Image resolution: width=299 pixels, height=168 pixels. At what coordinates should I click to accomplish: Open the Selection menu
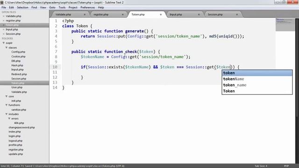[22, 7]
